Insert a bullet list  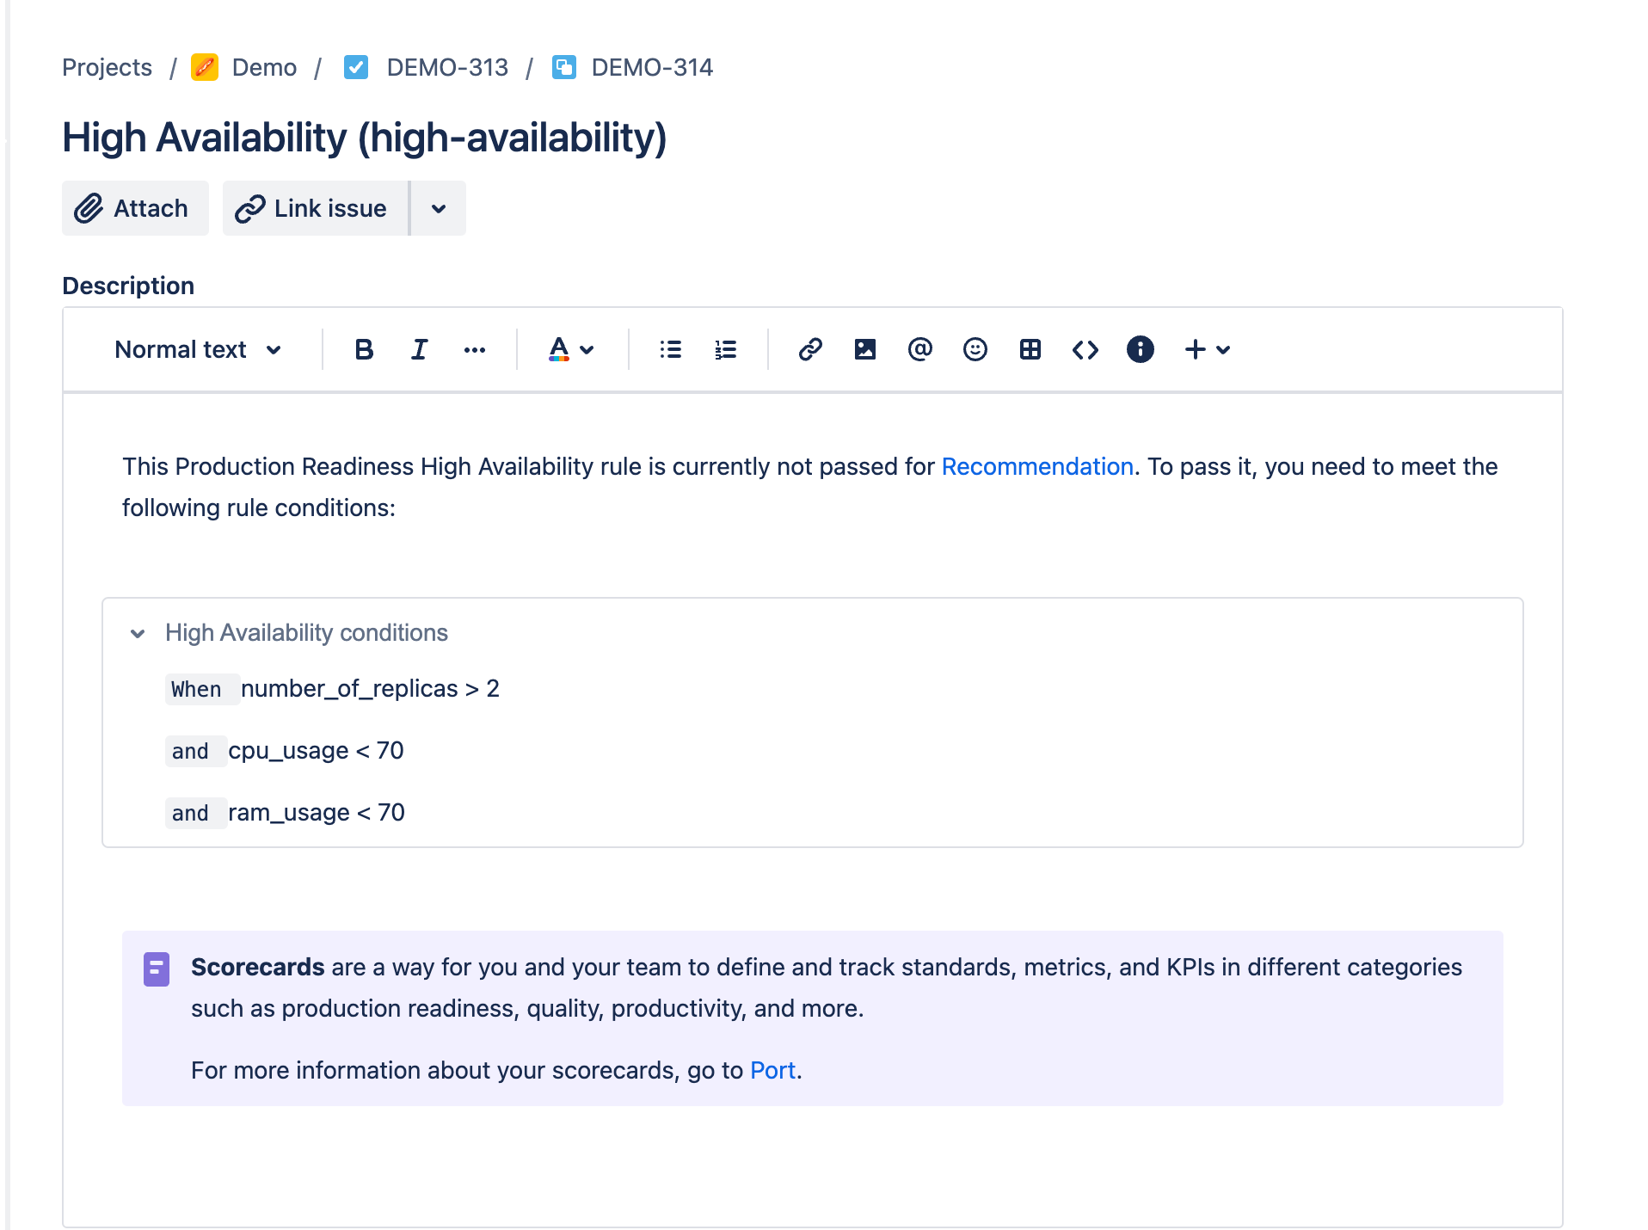click(670, 349)
